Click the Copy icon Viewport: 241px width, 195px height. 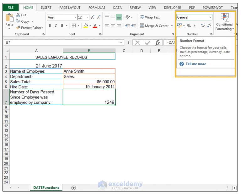click(x=18, y=21)
